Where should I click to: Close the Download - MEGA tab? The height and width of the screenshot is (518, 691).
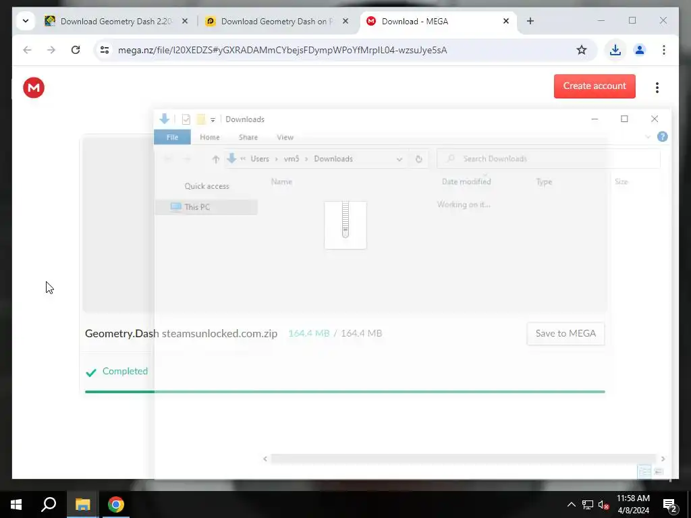coord(506,21)
